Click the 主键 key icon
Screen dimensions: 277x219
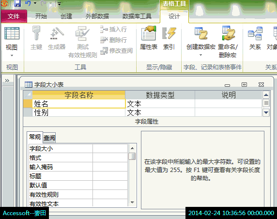coord(36,33)
